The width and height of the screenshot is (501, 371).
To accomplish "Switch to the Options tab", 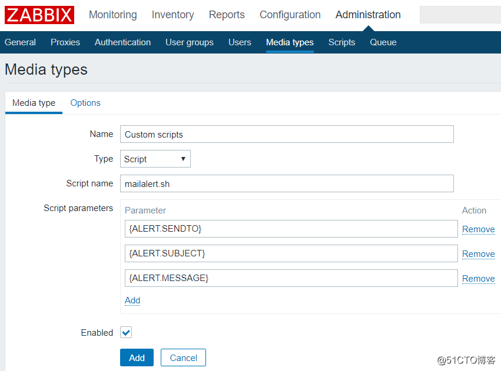I will coord(85,103).
